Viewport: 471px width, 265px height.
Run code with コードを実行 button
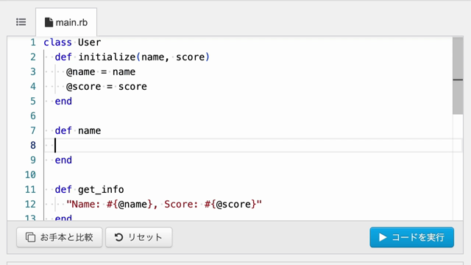pos(412,237)
